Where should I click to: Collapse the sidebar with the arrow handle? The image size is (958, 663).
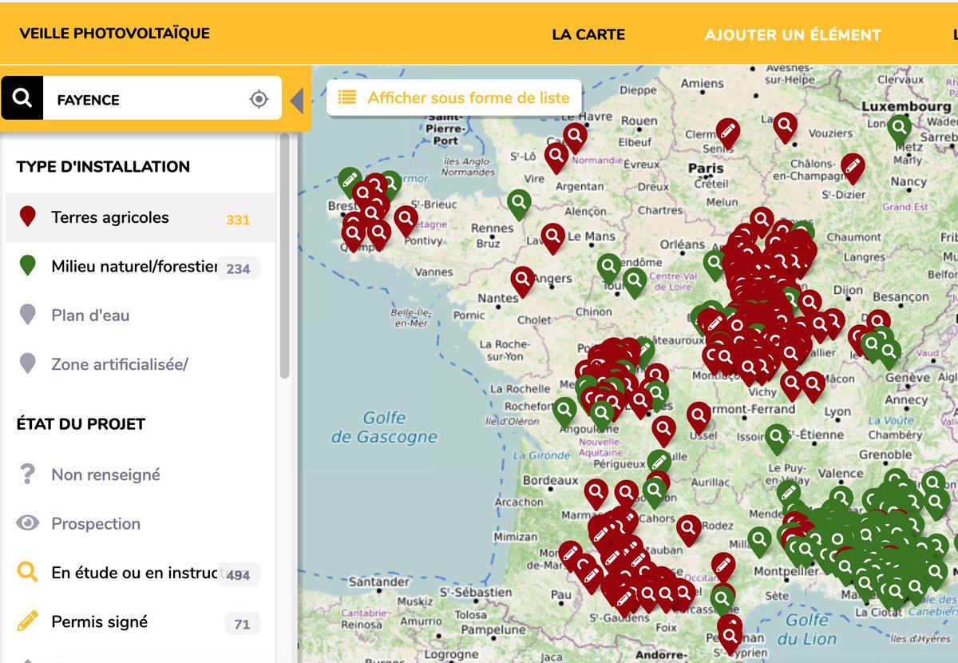pos(297,101)
